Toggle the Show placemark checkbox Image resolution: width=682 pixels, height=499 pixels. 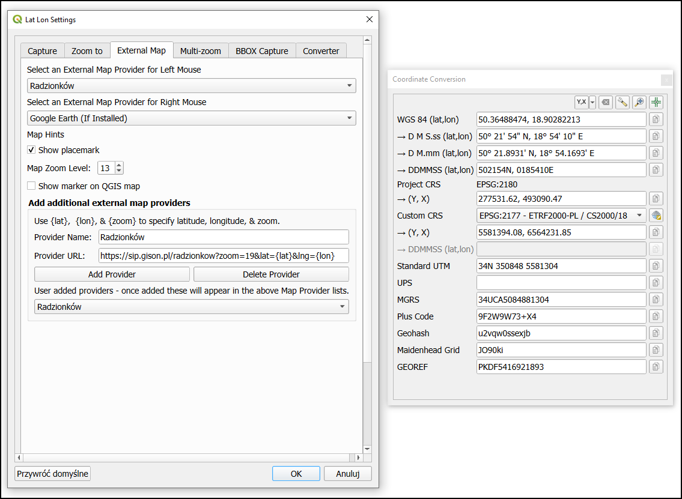(x=32, y=150)
